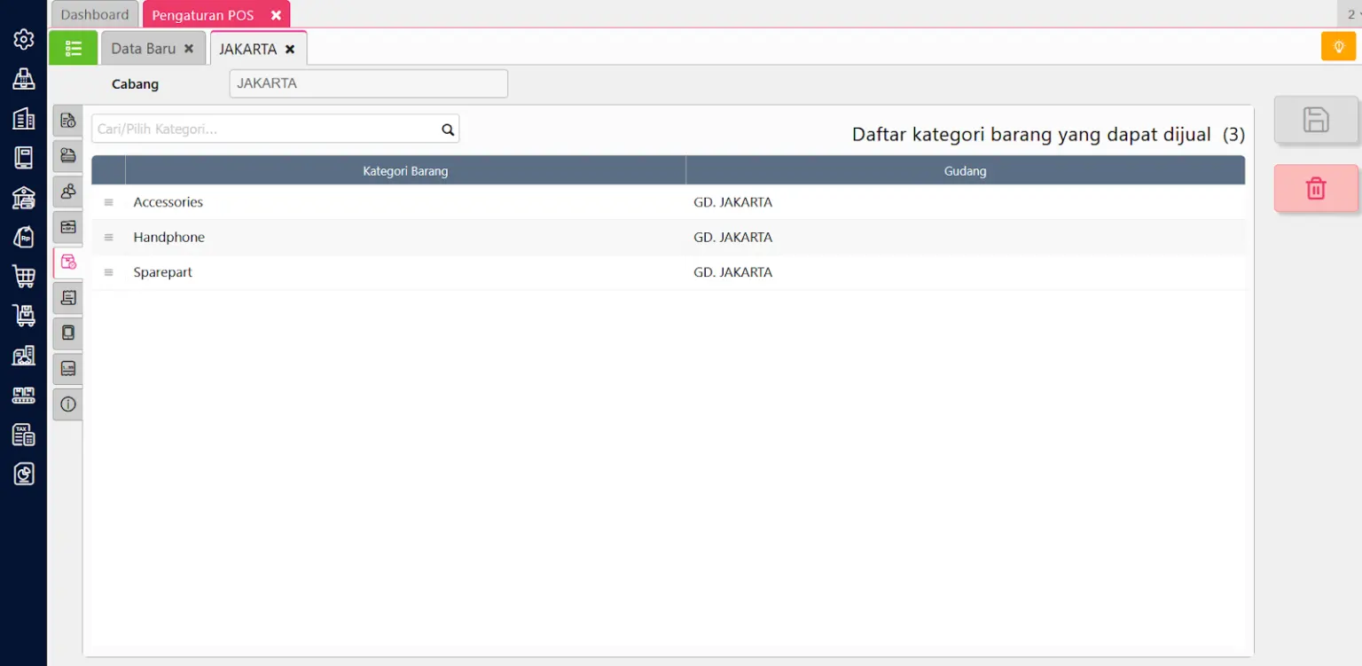Click the shopping cart sidebar icon

point(24,277)
